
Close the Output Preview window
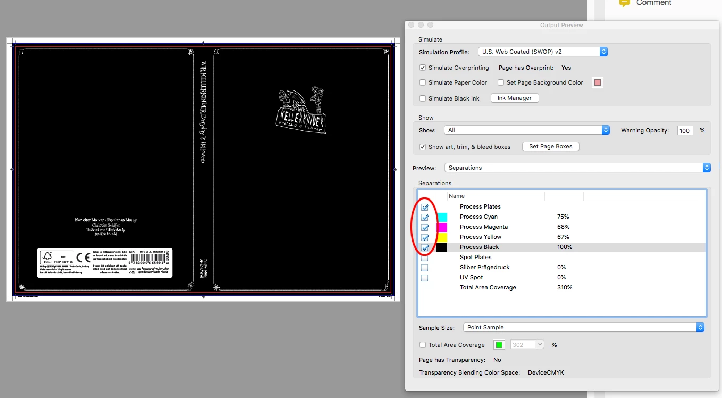[x=412, y=25]
